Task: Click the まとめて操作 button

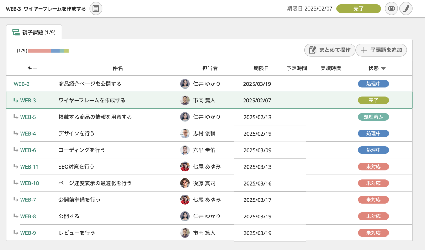Action: (329, 50)
